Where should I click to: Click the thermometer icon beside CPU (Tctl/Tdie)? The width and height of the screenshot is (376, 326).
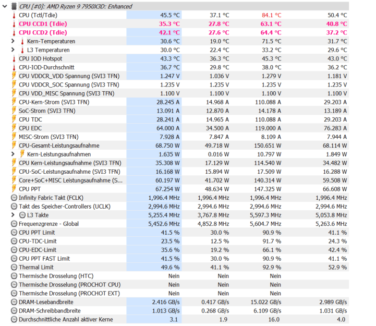click(x=14, y=15)
